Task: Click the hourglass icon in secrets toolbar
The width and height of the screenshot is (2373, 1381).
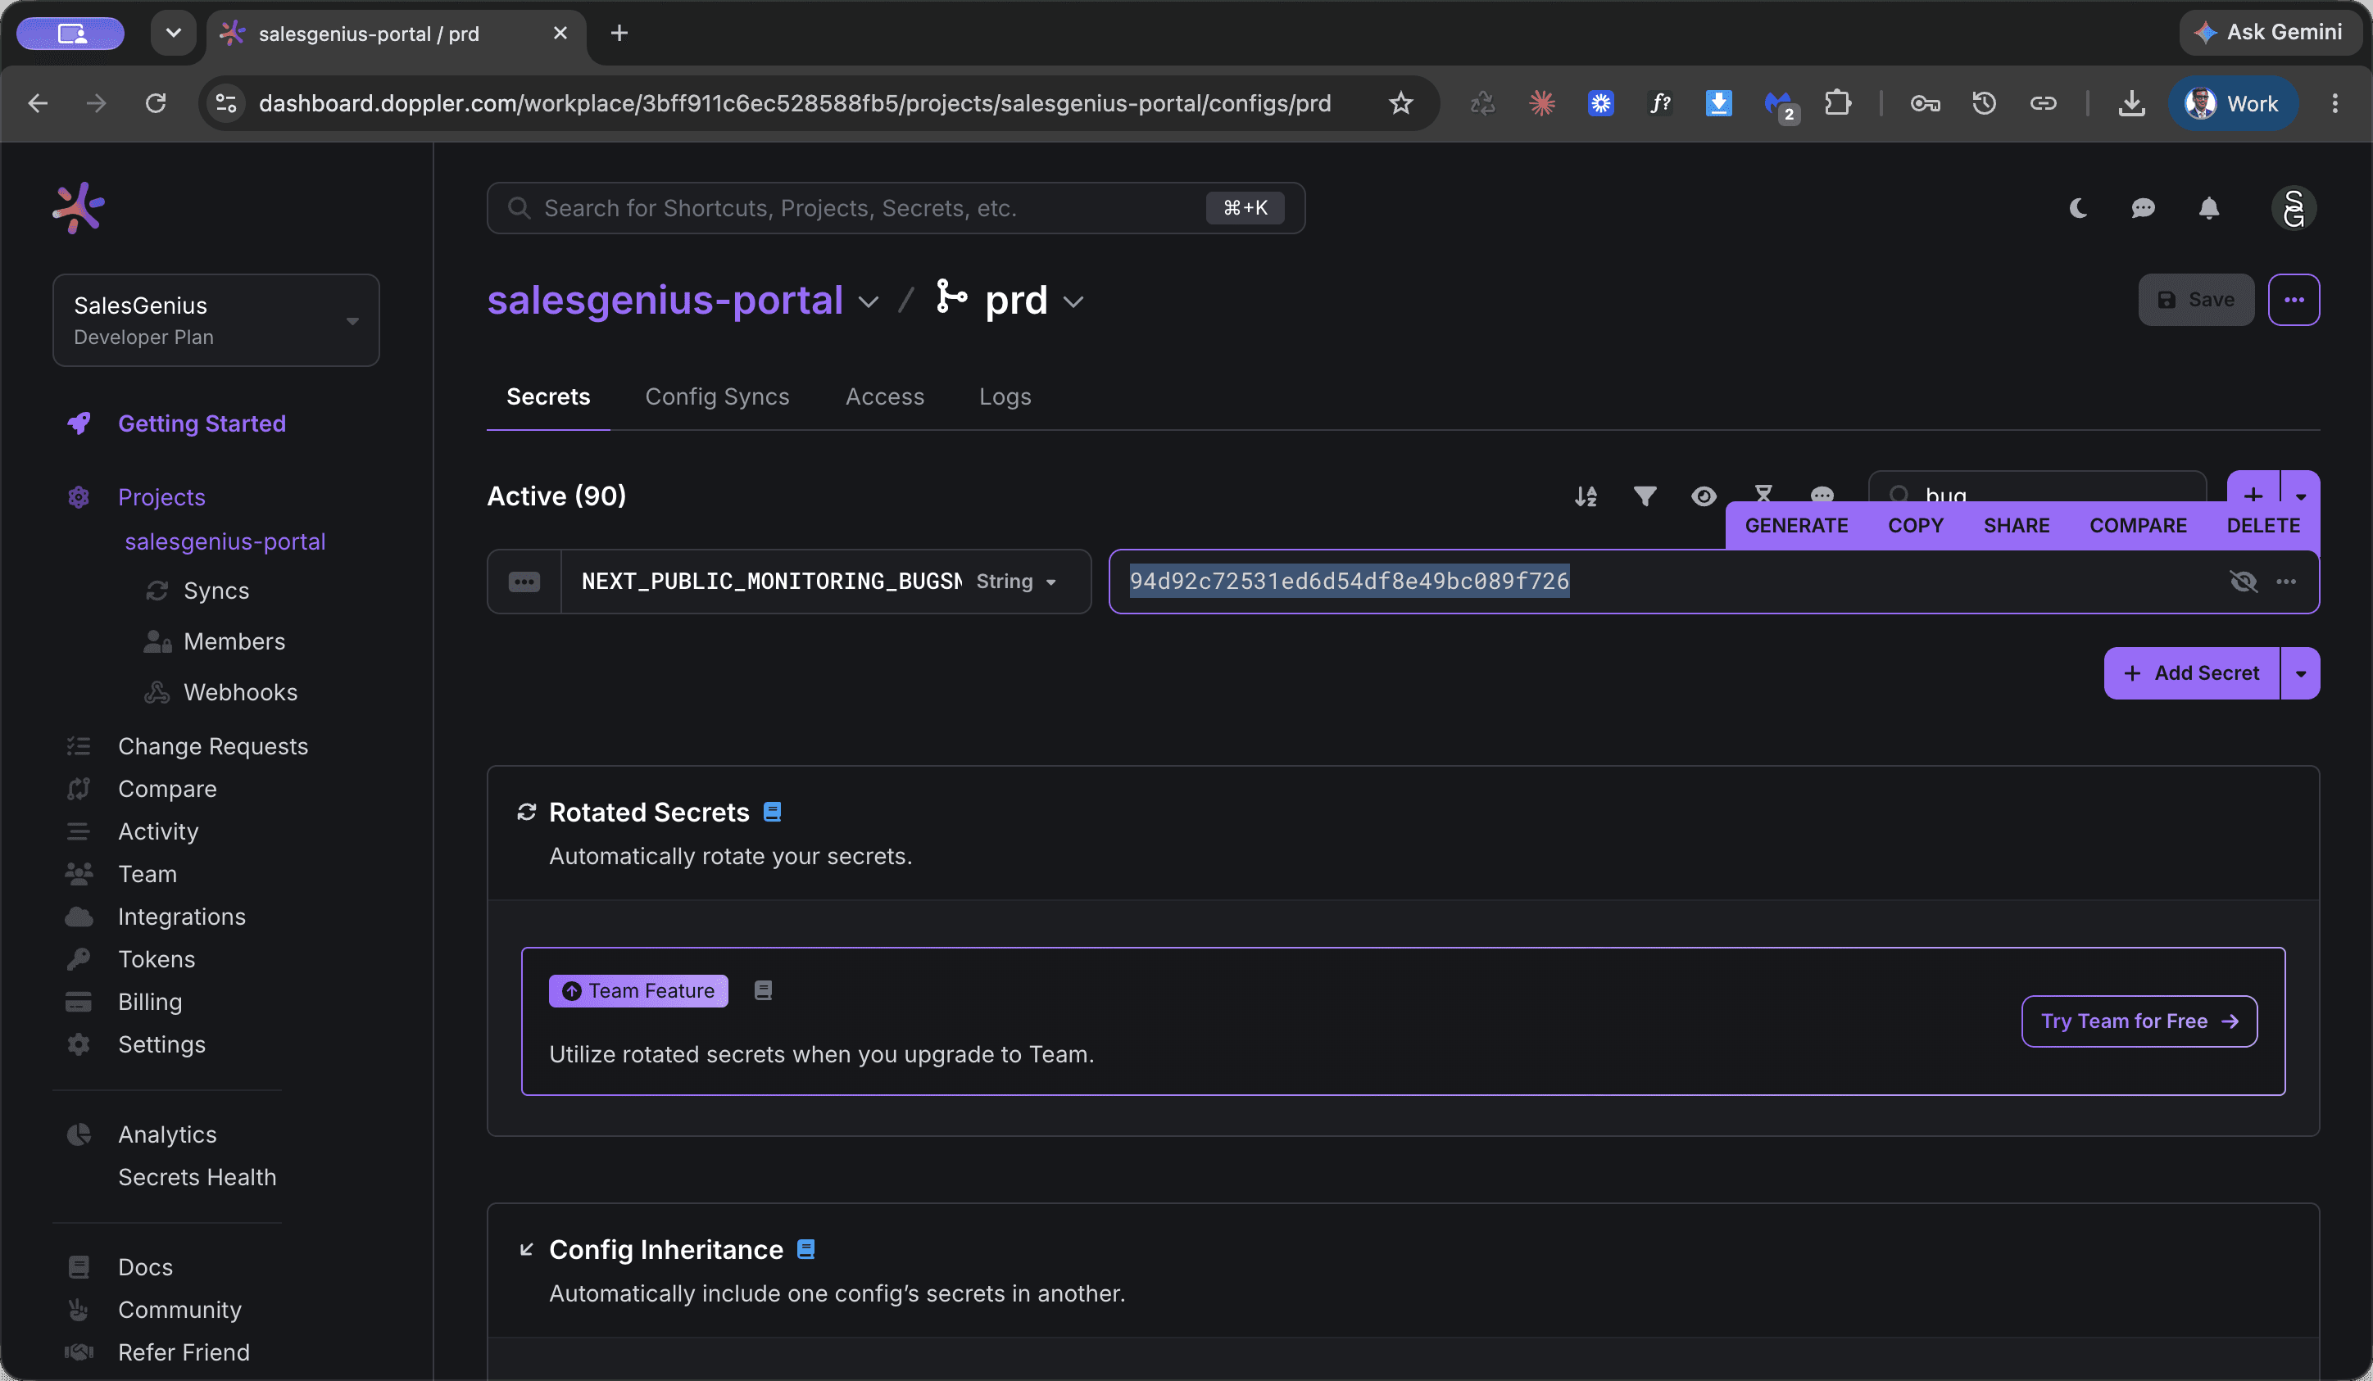Action: click(x=1763, y=492)
